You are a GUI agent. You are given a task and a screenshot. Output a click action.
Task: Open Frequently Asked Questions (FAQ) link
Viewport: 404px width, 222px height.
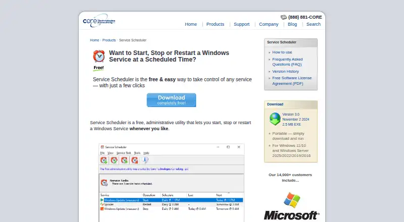(287, 62)
